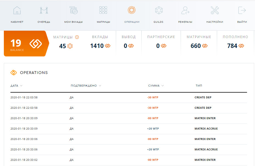
Task: Open the Кабинет home icon
Action: click(x=17, y=10)
